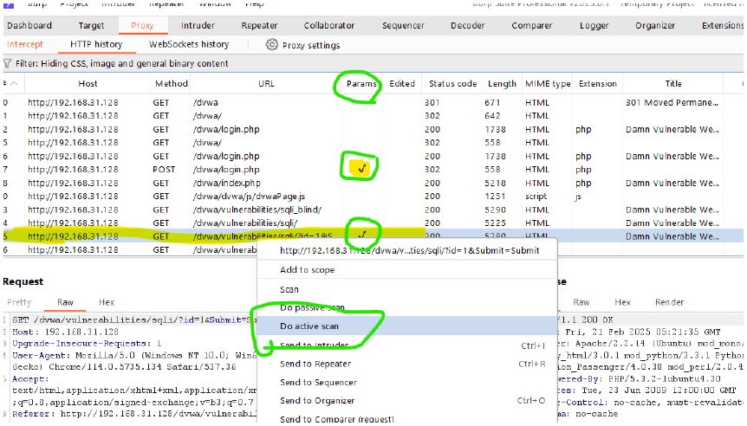
Task: Sort by Method column header
Action: pos(172,84)
